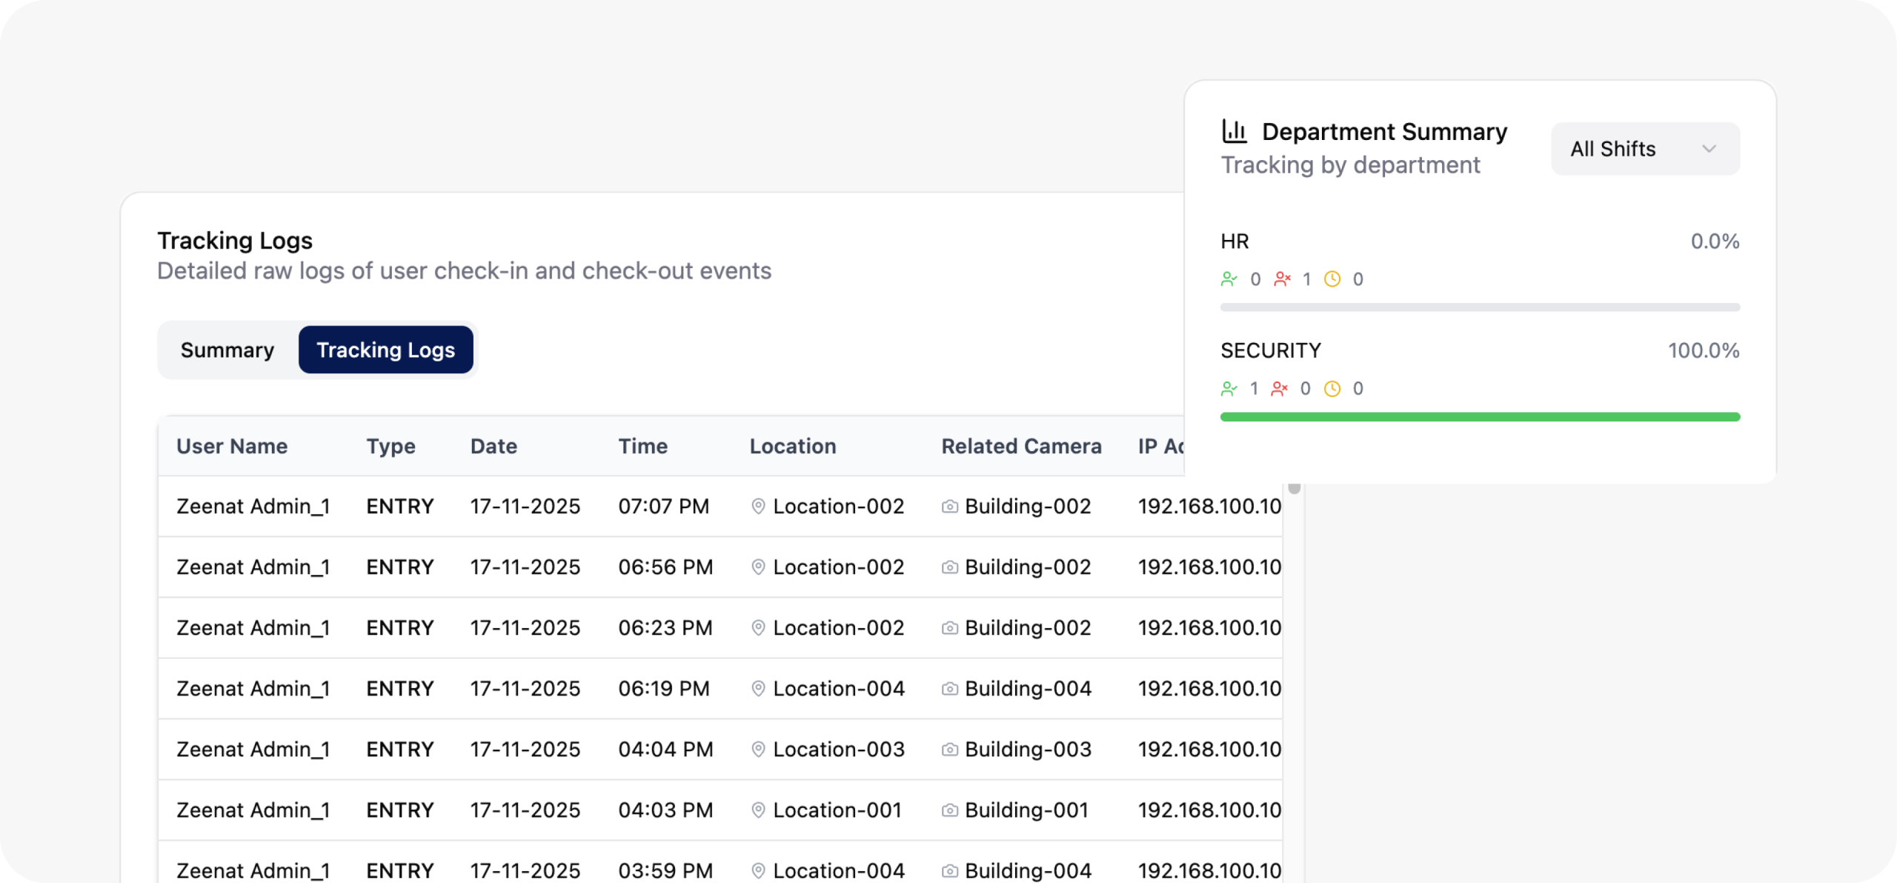Select the Tracking Logs tab
Image resolution: width=1897 pixels, height=883 pixels.
(385, 350)
